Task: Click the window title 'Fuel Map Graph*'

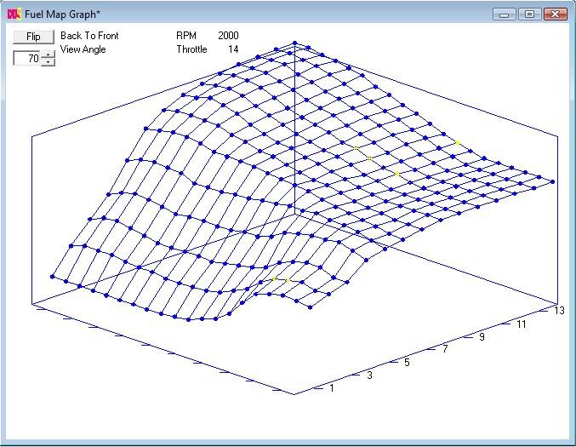Action: (x=62, y=14)
